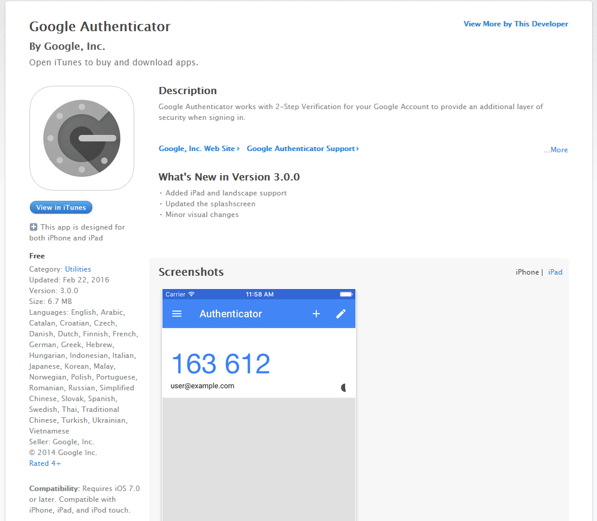Screen dimensions: 597x521
Task: Tap the pencil edit icon
Action: [341, 314]
